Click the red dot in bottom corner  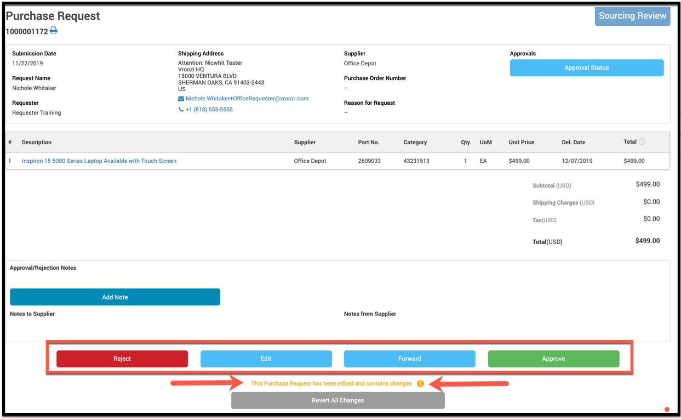(x=667, y=409)
